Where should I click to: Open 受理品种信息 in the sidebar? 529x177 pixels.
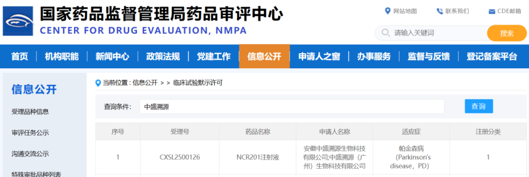tap(30, 112)
